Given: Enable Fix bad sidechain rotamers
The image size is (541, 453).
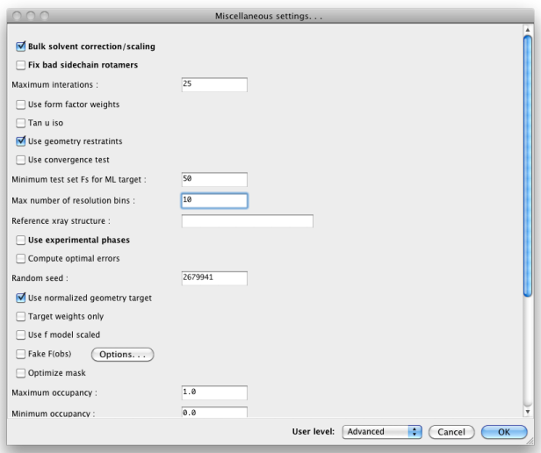Looking at the screenshot, I should coord(21,65).
